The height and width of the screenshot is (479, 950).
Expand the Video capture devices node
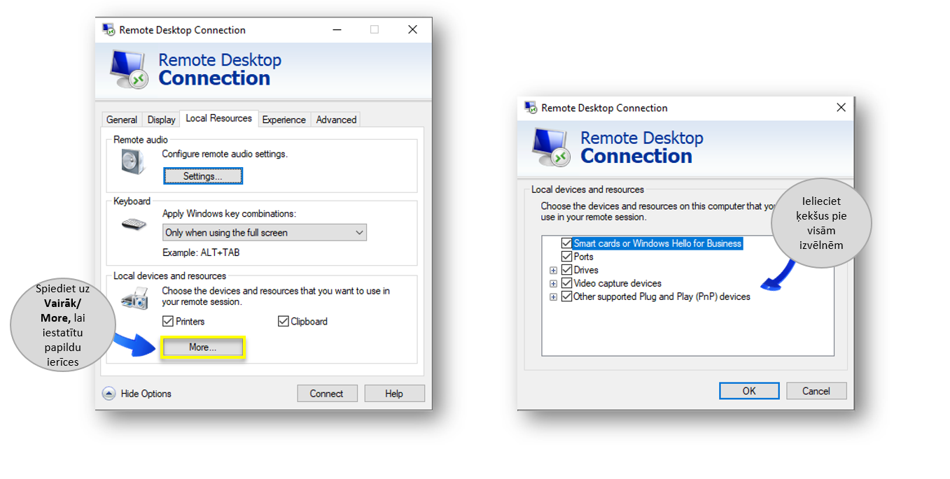553,283
